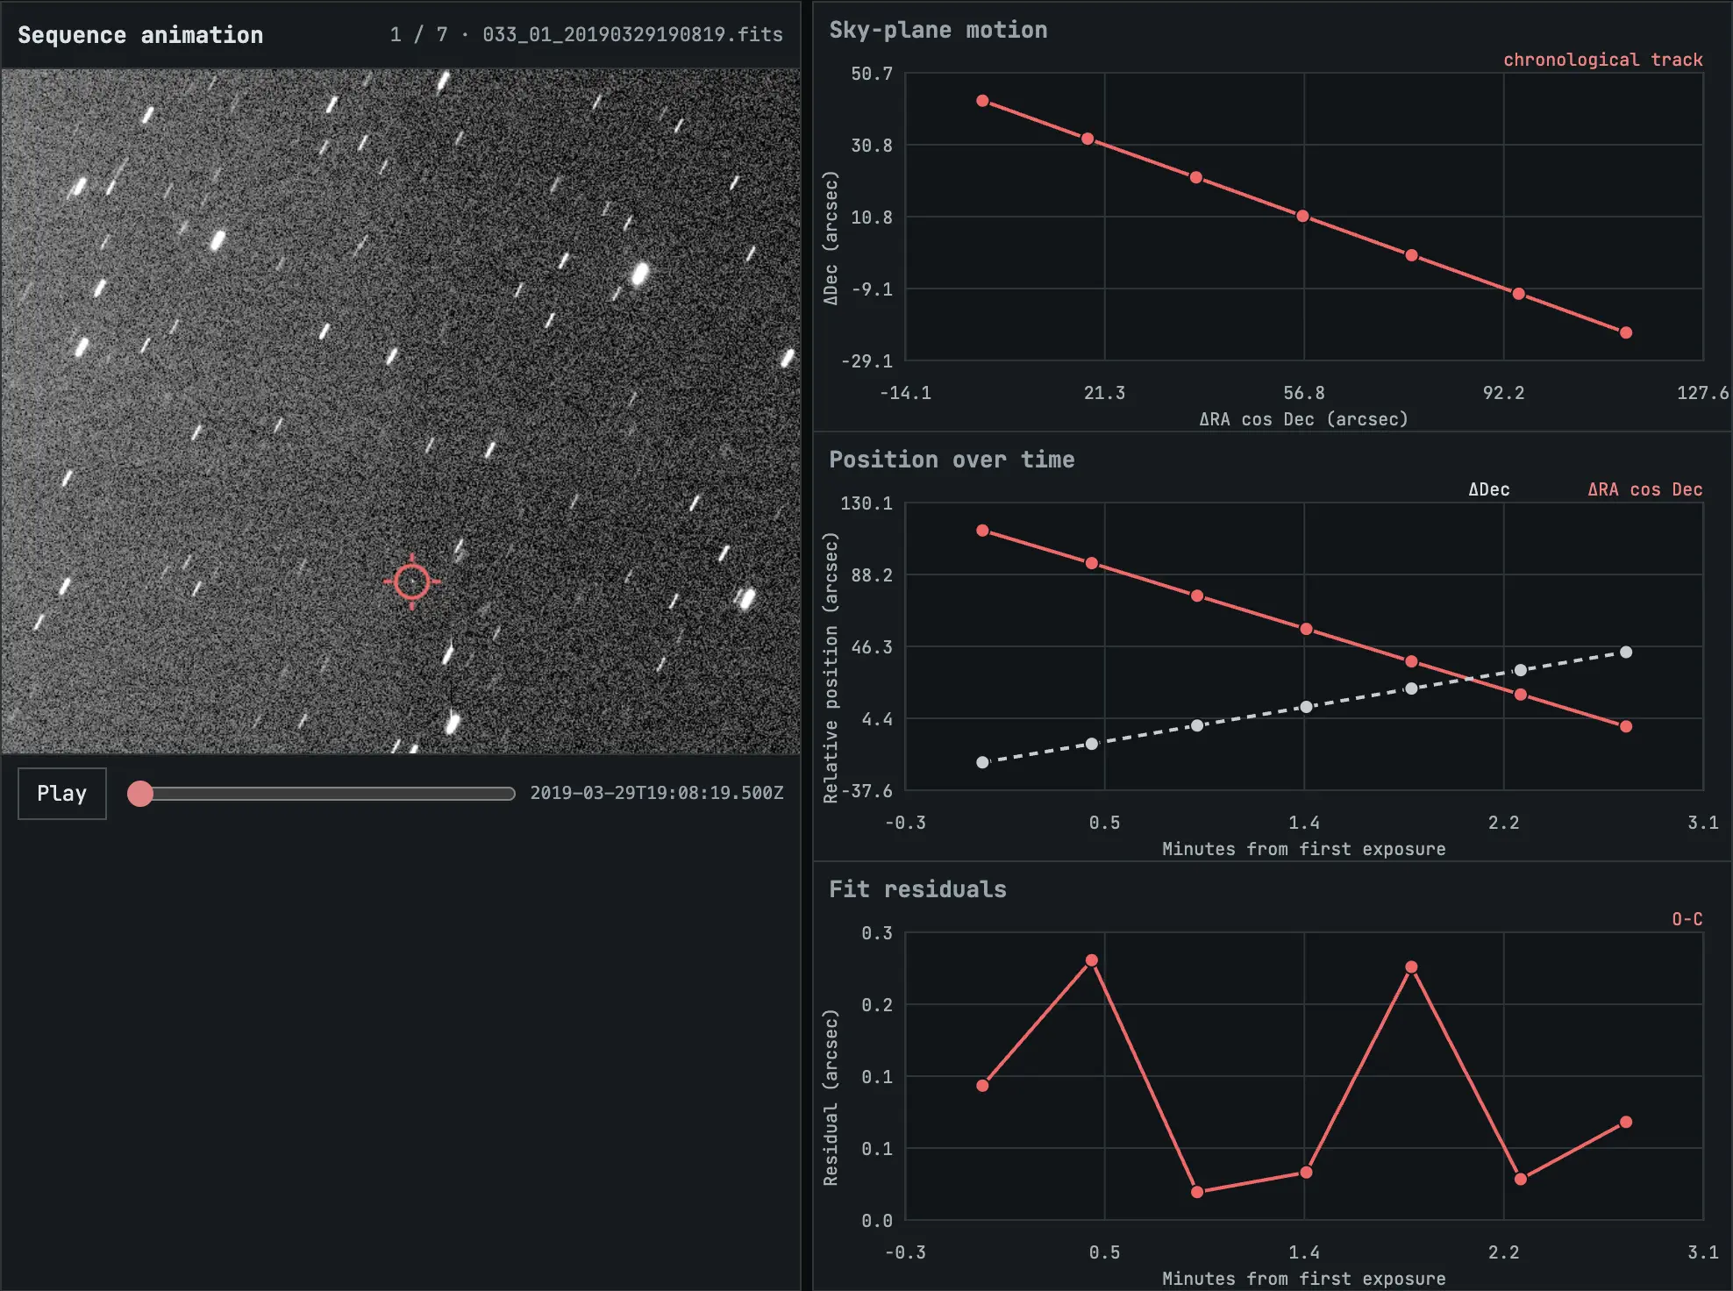Click the red crosshair target marker
The width and height of the screenshot is (1733, 1291).
coord(412,581)
